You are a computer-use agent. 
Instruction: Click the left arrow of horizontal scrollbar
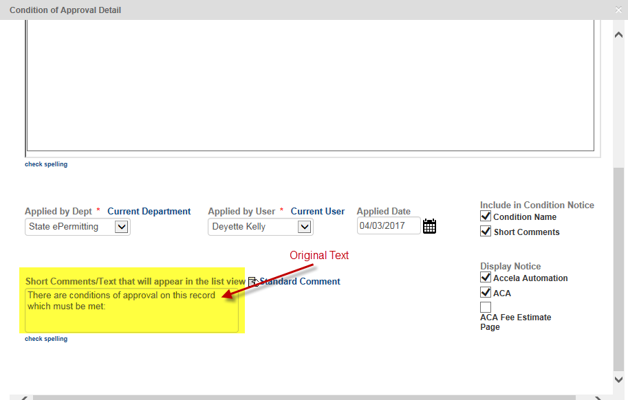point(24,397)
